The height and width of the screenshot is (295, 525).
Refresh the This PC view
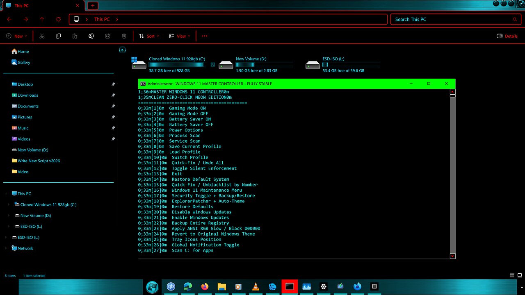click(x=59, y=19)
